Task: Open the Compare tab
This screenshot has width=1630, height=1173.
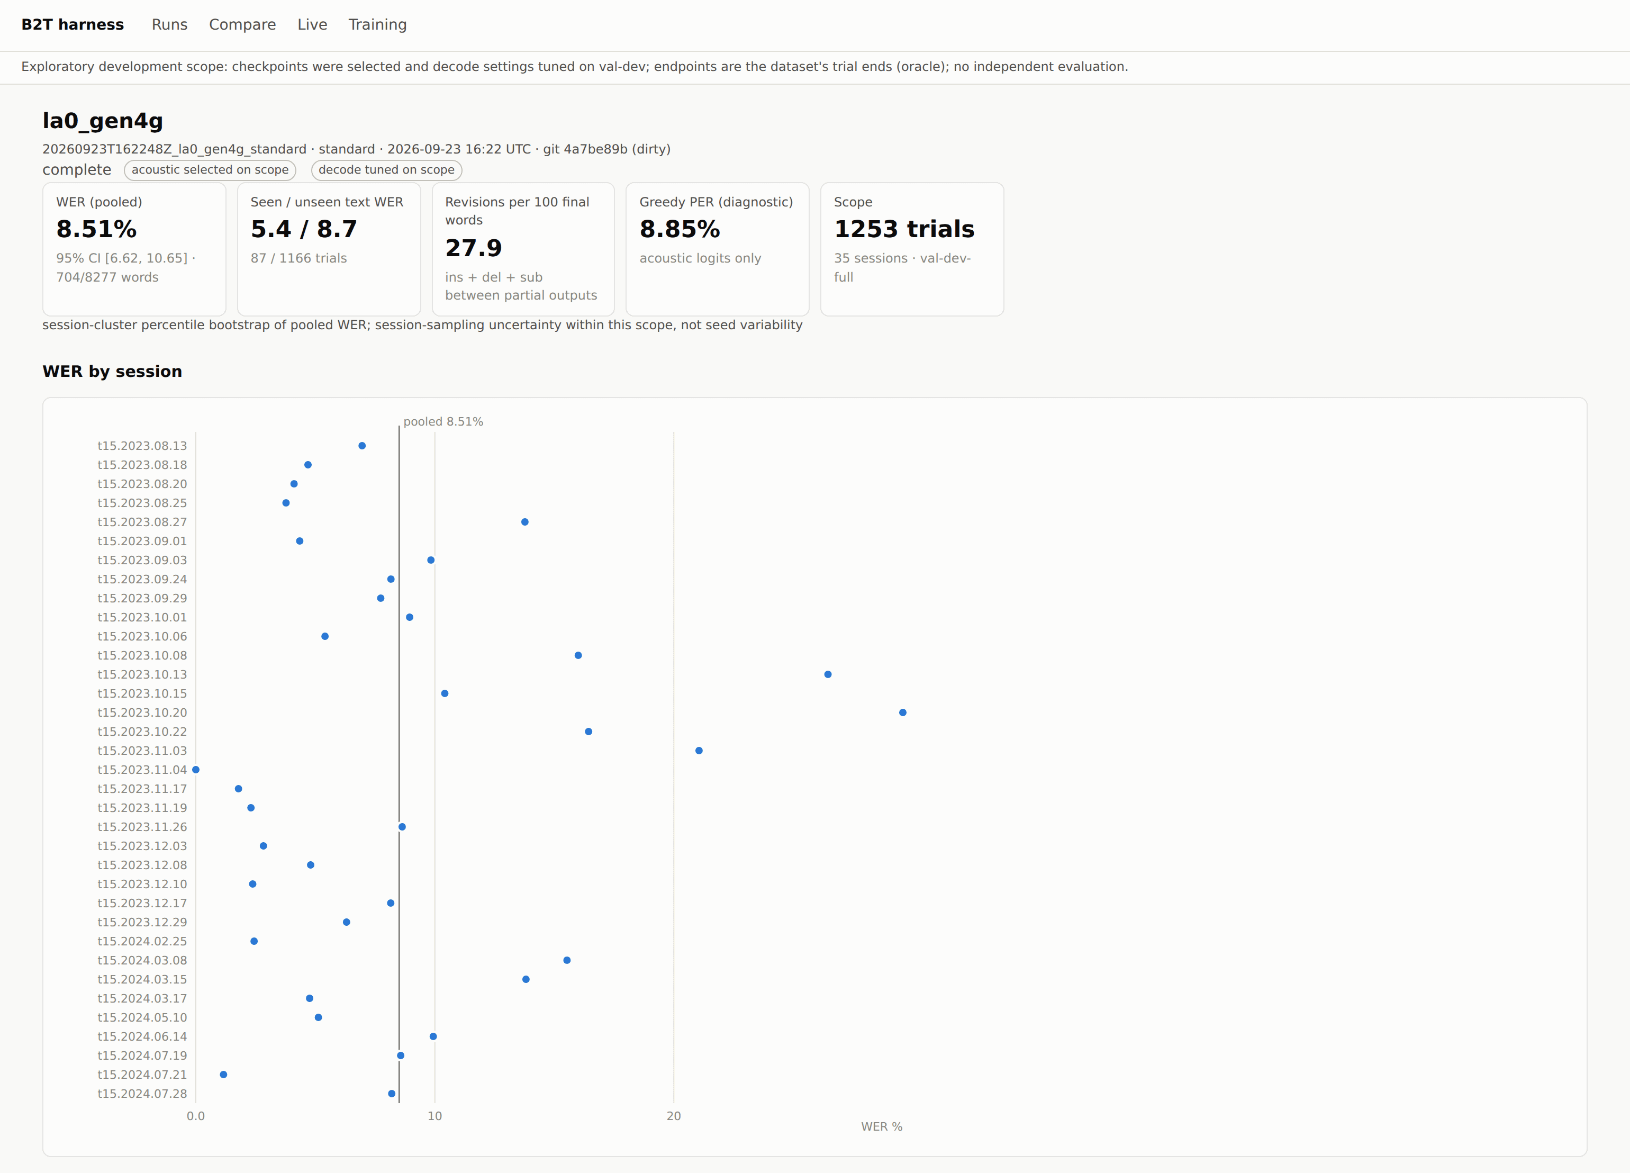Action: pos(242,24)
